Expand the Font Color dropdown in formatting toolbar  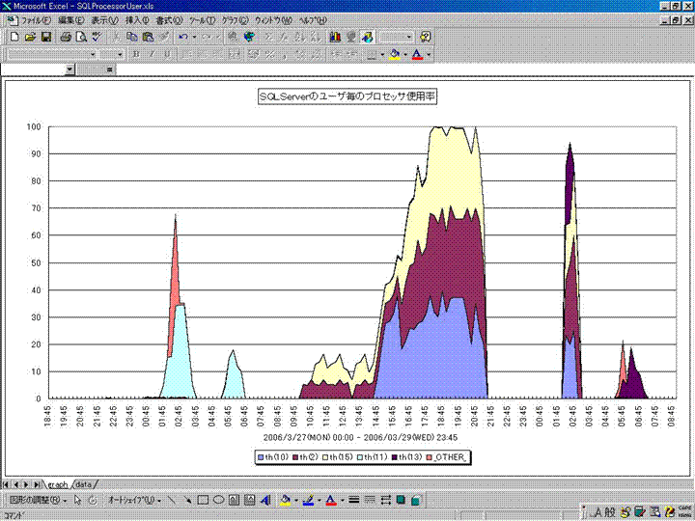coord(429,54)
